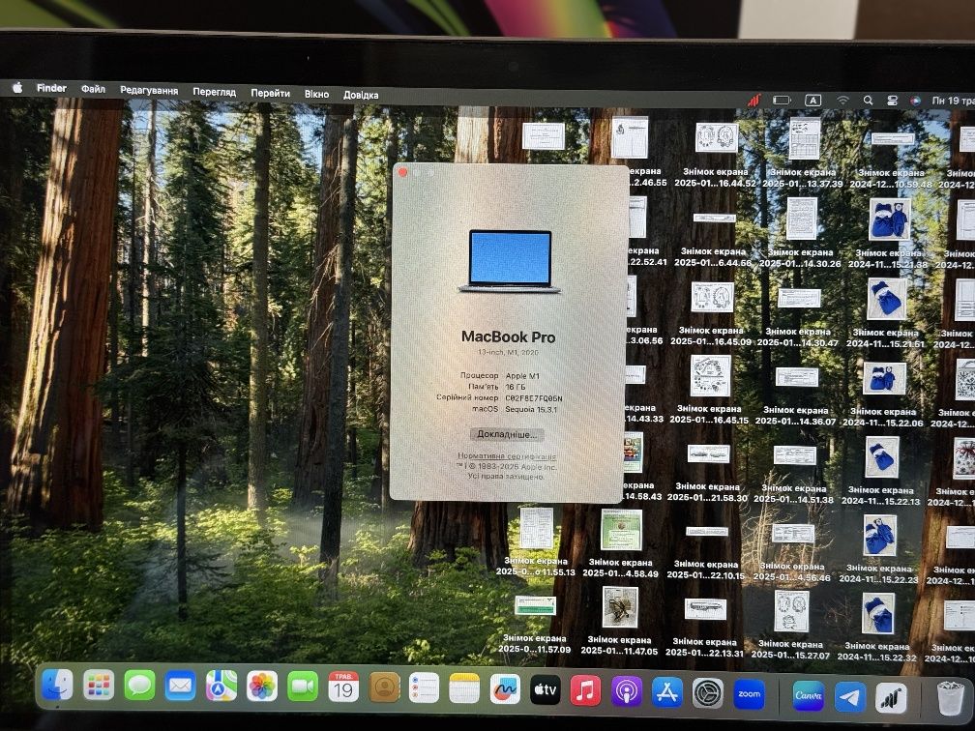
Task: Open the App Store in the Dock
Action: tap(666, 692)
